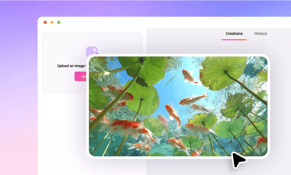Click the red close window dot

(45, 22)
